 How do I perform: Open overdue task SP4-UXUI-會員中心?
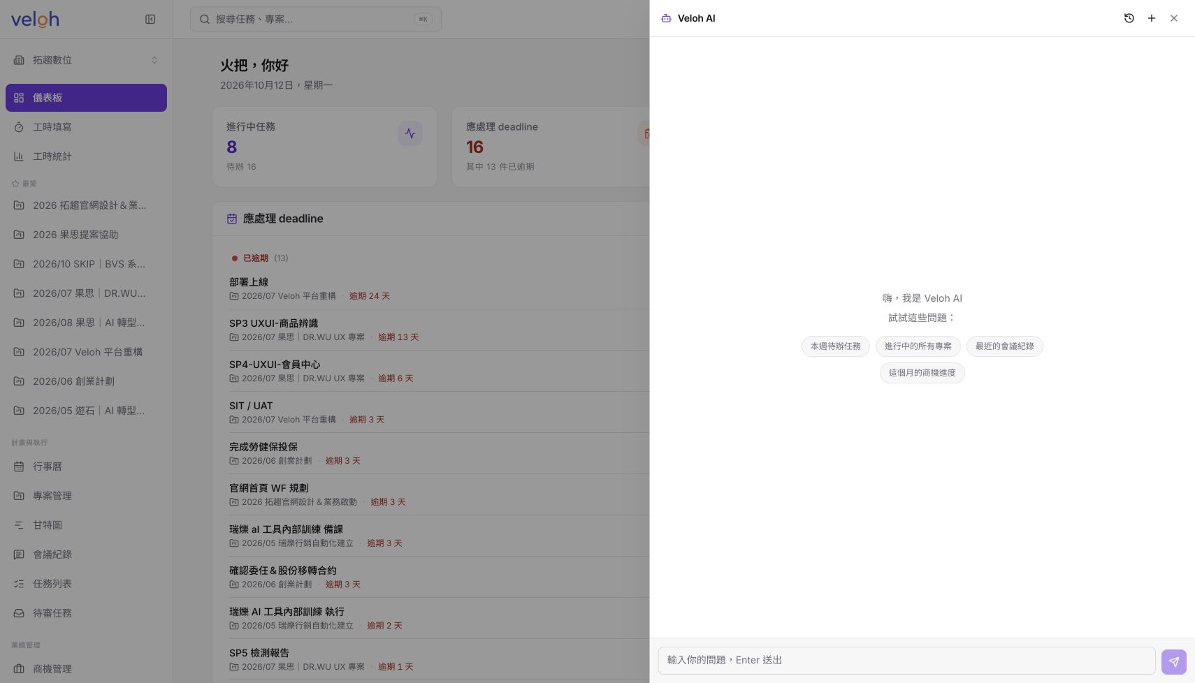[x=275, y=365]
